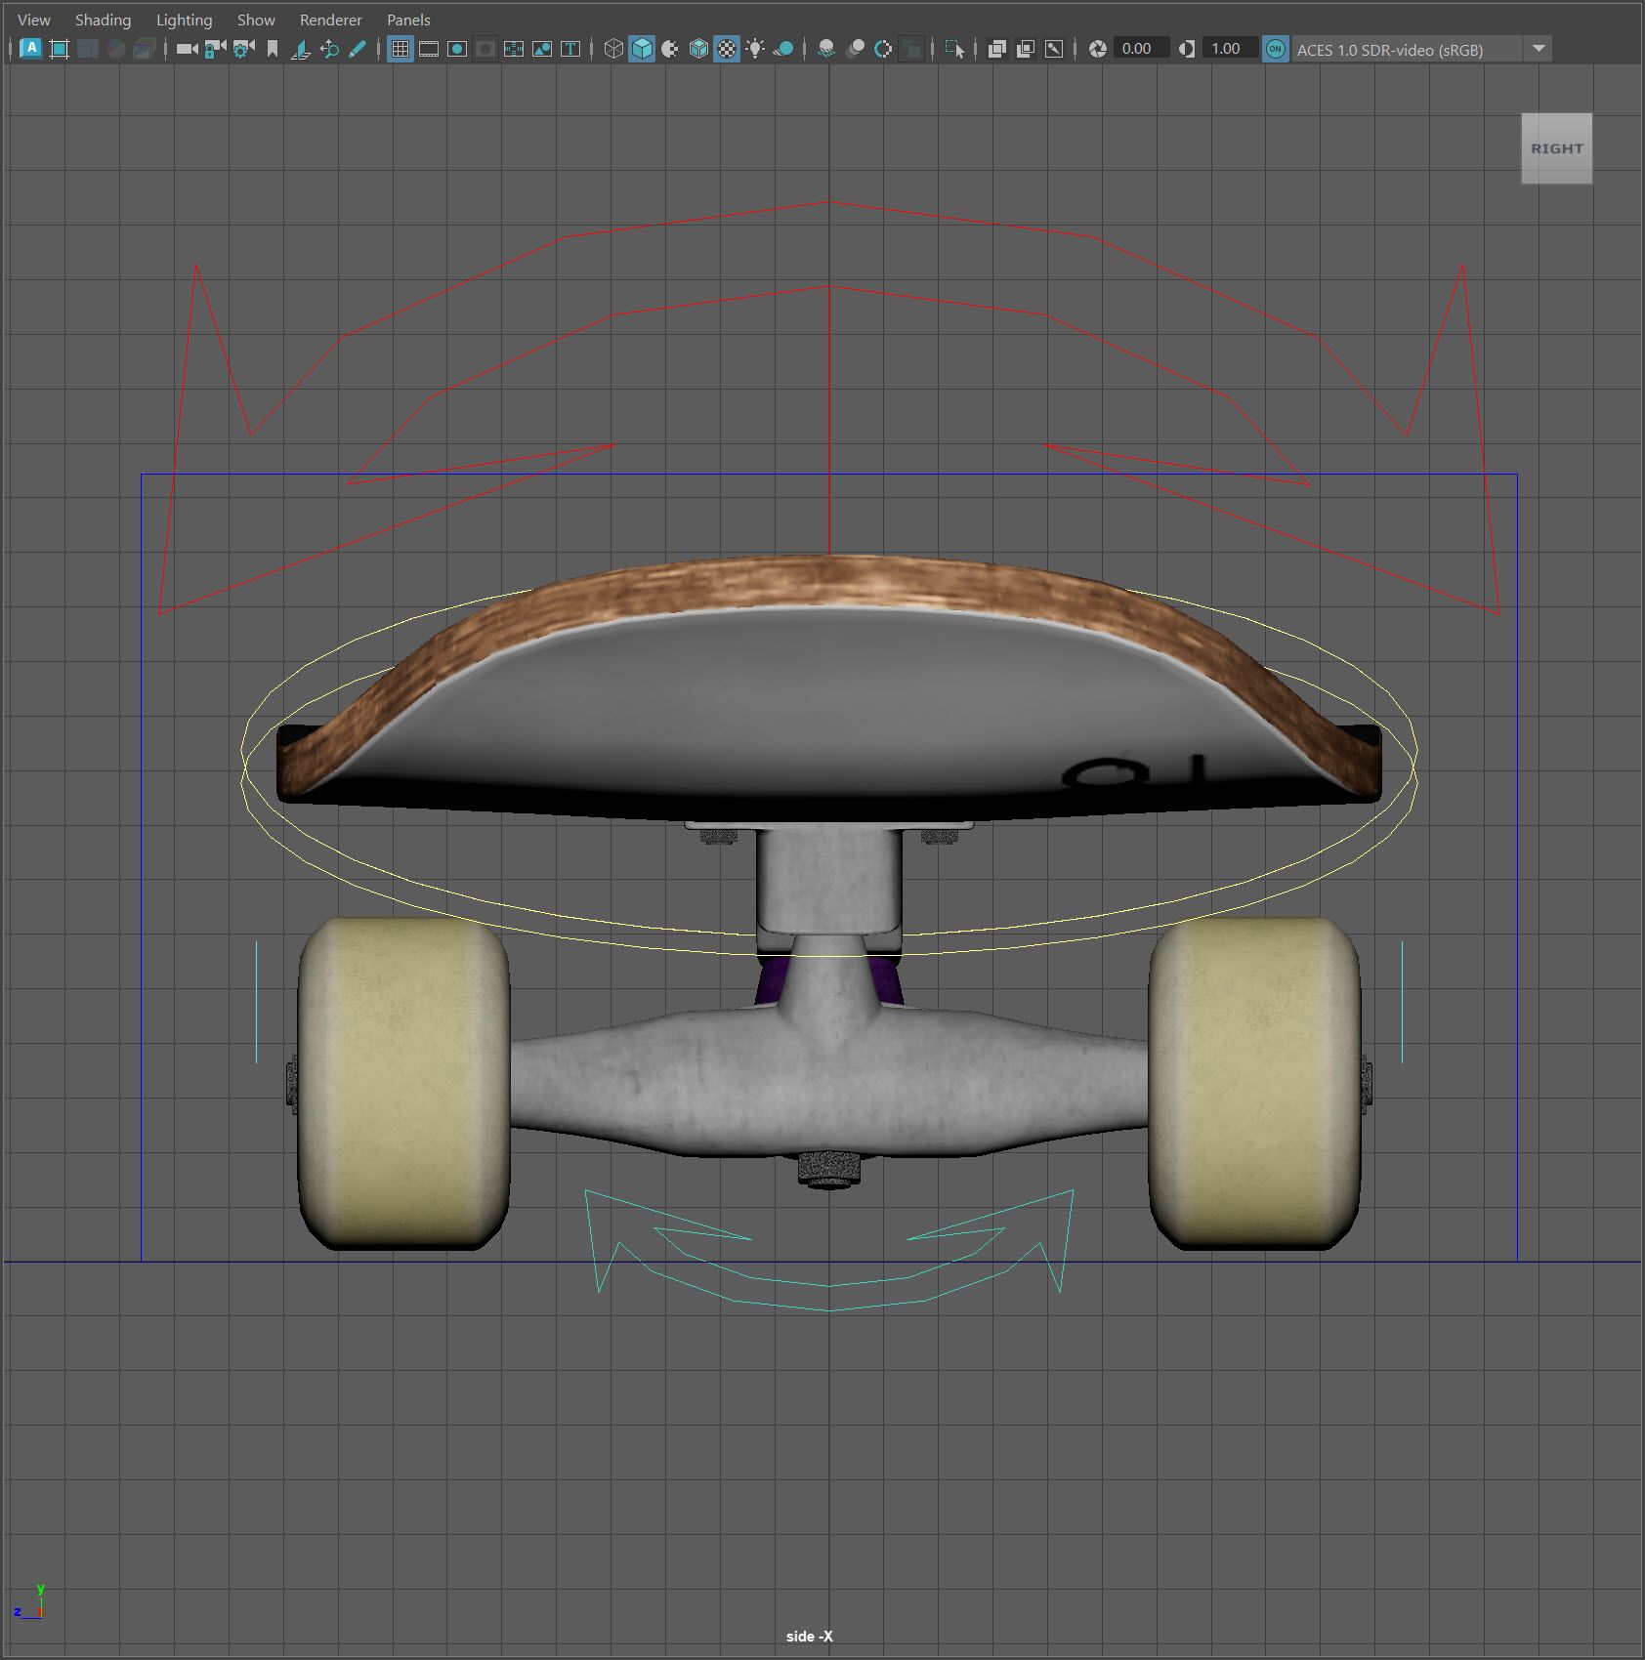Expand the view transform dropdown arrow

[x=1539, y=49]
